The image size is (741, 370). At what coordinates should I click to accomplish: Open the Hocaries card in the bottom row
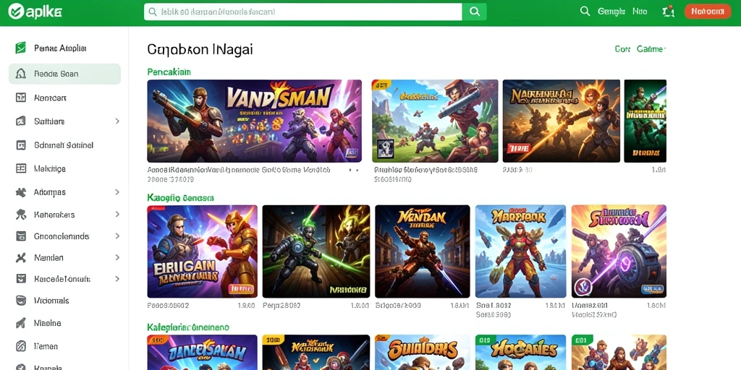[520, 353]
